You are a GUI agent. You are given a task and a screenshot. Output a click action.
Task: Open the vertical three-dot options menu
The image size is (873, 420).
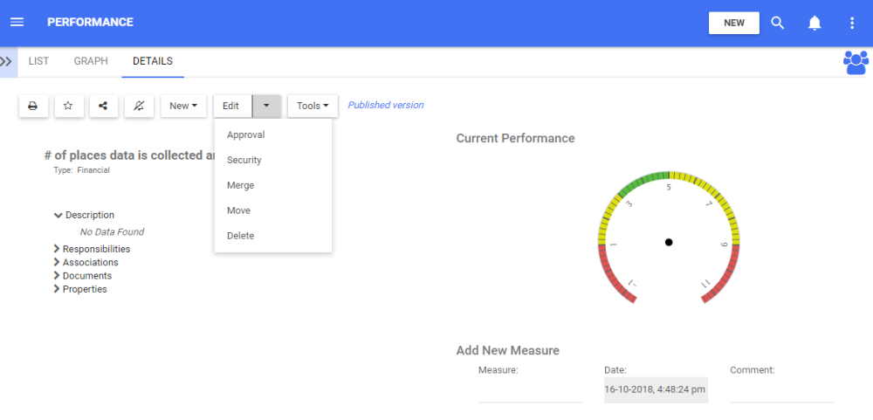(852, 23)
